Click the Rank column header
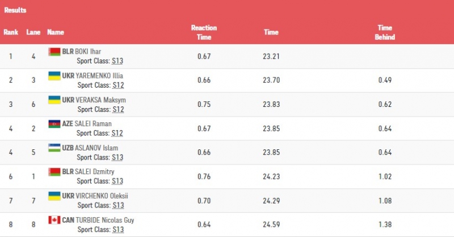Image resolution: width=454 pixels, height=237 pixels. click(x=11, y=32)
